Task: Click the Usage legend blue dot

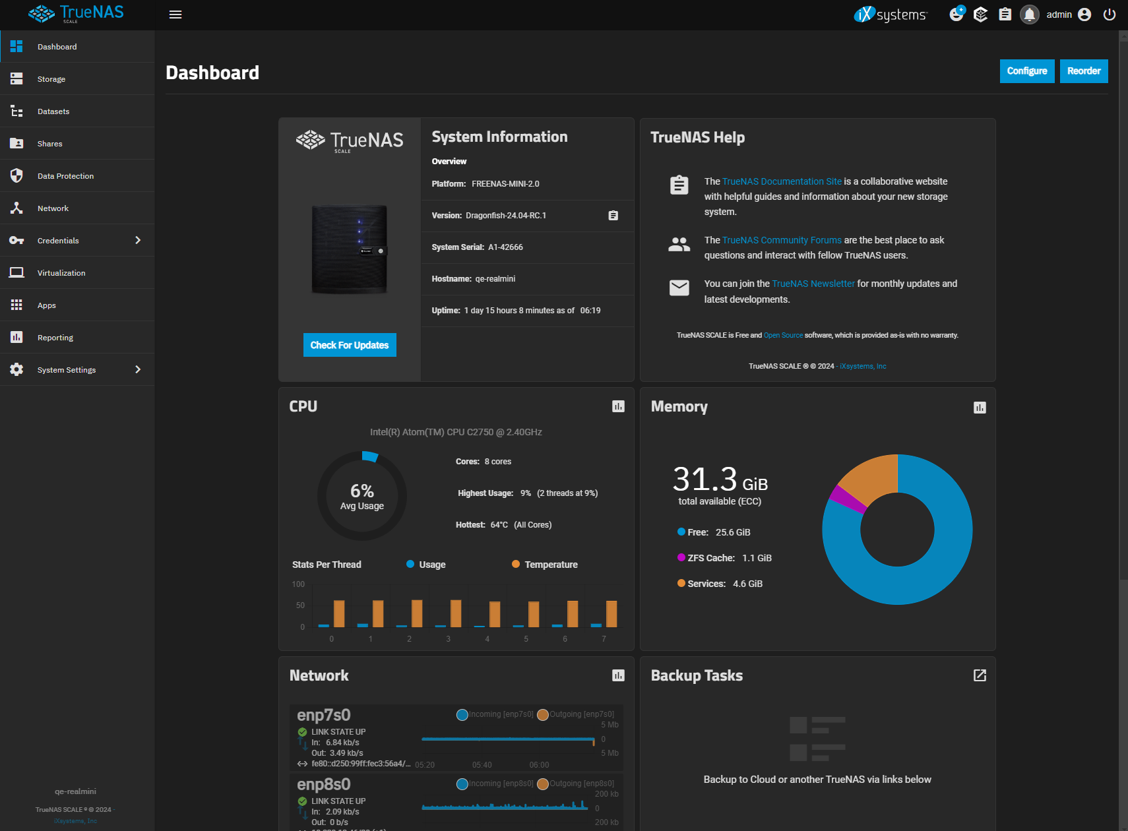Action: (410, 564)
